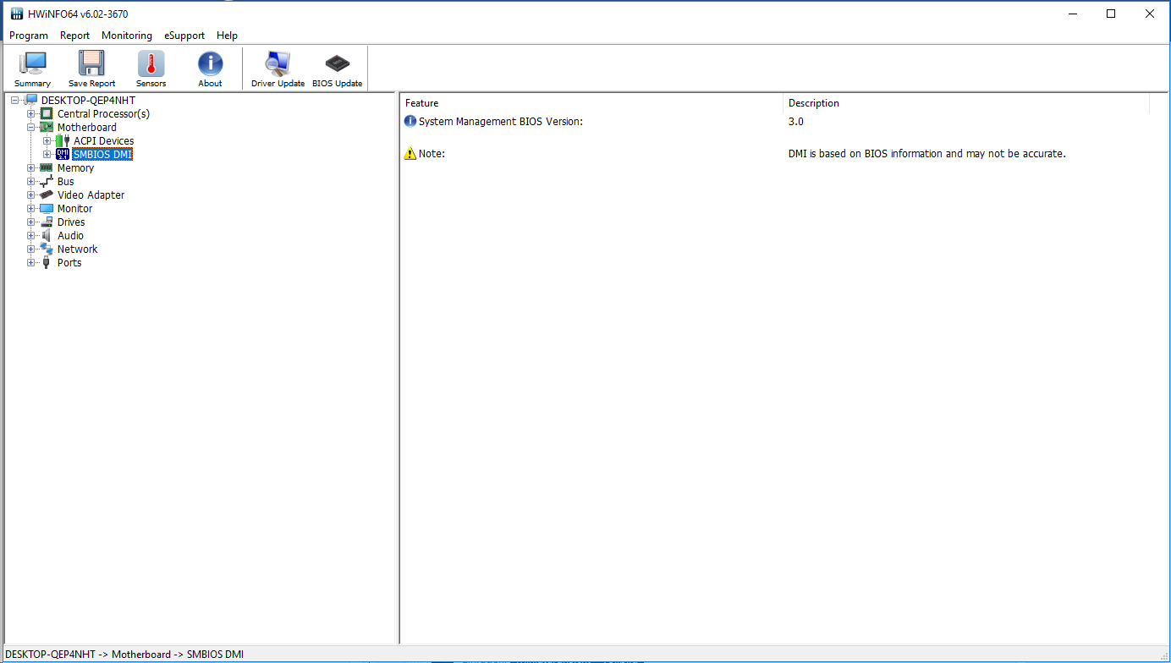
Task: Launch the BIOS Update tool
Action: tap(337, 68)
